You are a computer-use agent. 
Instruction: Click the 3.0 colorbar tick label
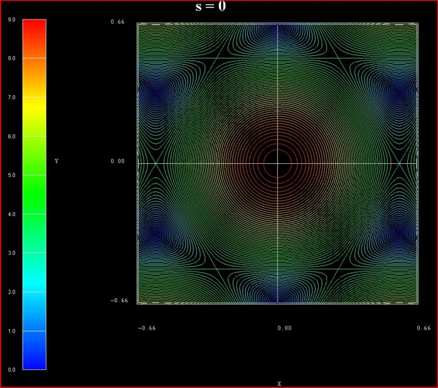[x=11, y=253]
